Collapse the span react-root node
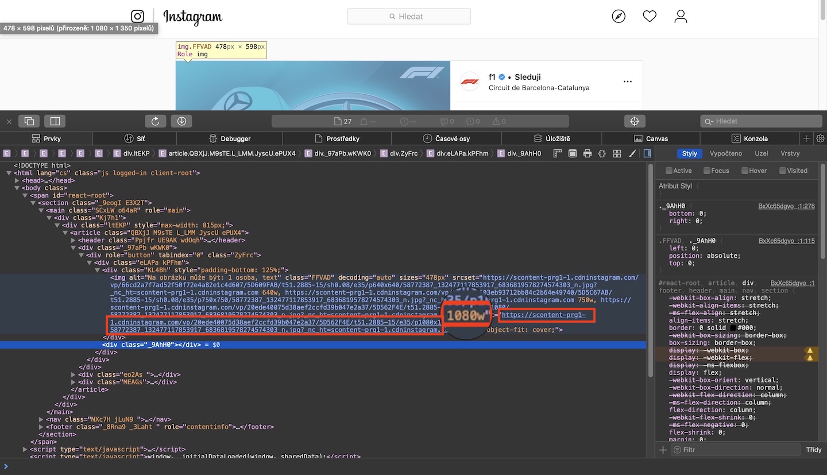 click(25, 195)
